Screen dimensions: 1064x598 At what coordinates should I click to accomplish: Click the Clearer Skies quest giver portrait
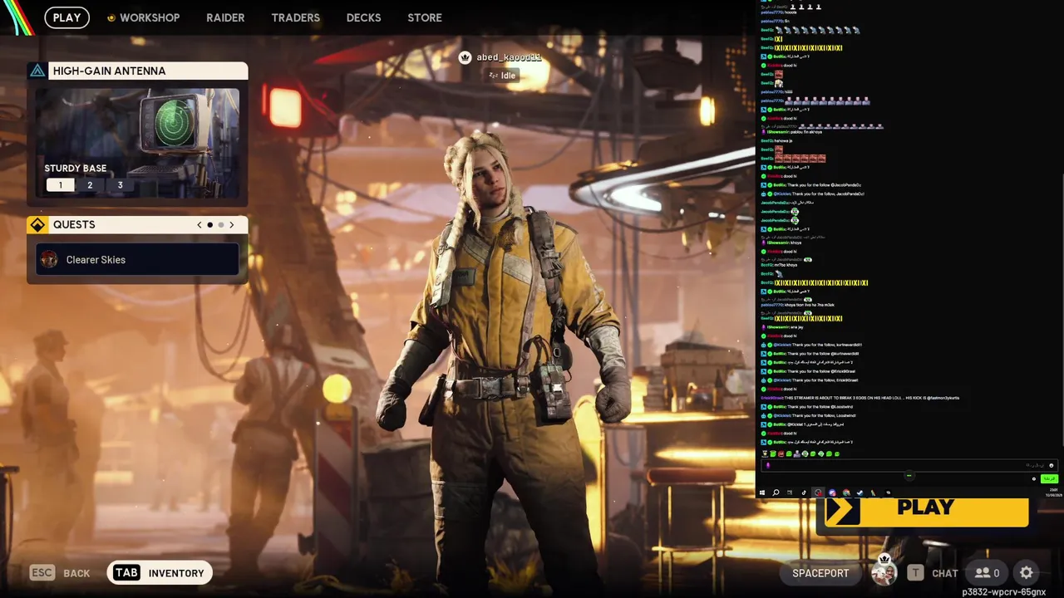(49, 260)
